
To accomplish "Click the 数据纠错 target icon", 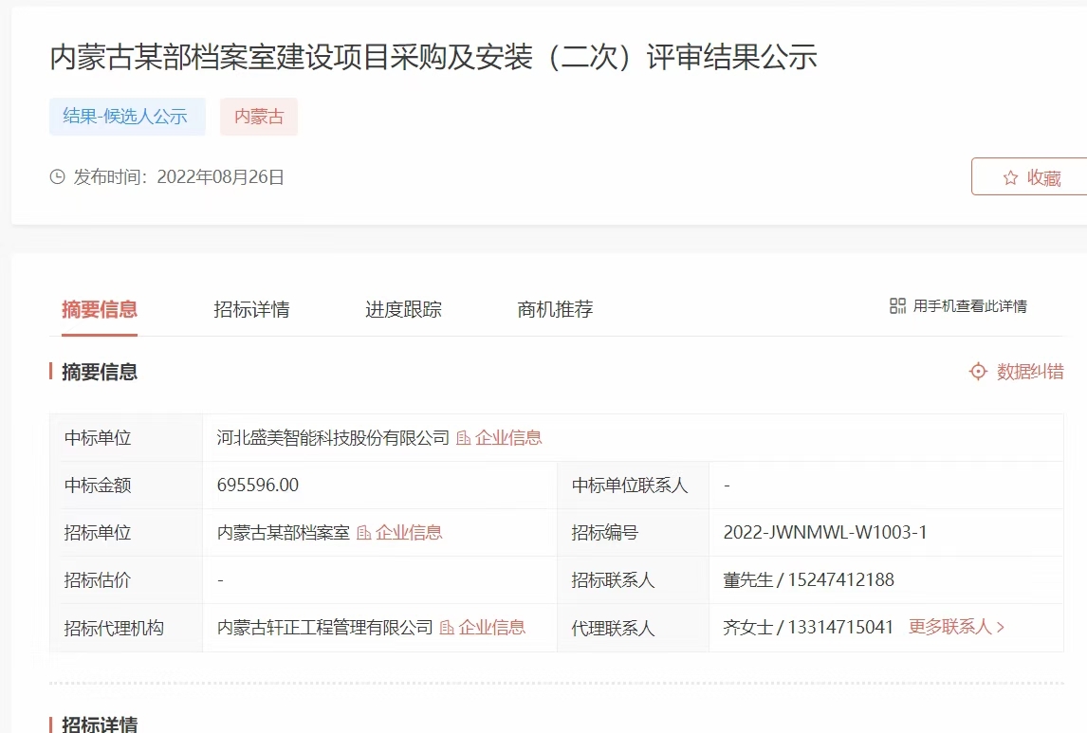I will (978, 372).
